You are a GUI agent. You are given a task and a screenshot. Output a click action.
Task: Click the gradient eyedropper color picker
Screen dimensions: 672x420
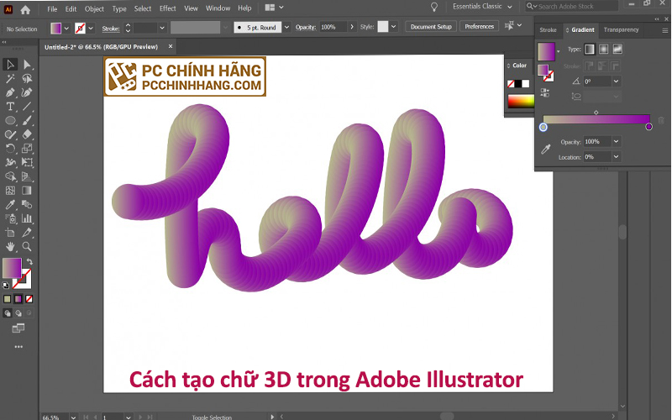coord(545,150)
